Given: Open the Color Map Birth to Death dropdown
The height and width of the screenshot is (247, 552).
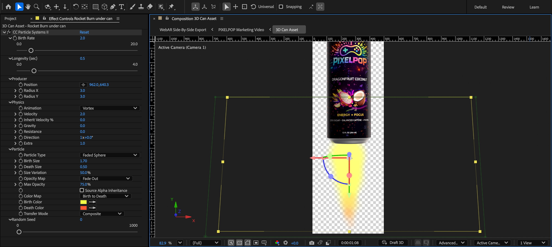Looking at the screenshot, I should pos(105,196).
